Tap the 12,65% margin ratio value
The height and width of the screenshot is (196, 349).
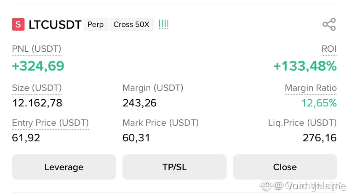[x=319, y=103]
